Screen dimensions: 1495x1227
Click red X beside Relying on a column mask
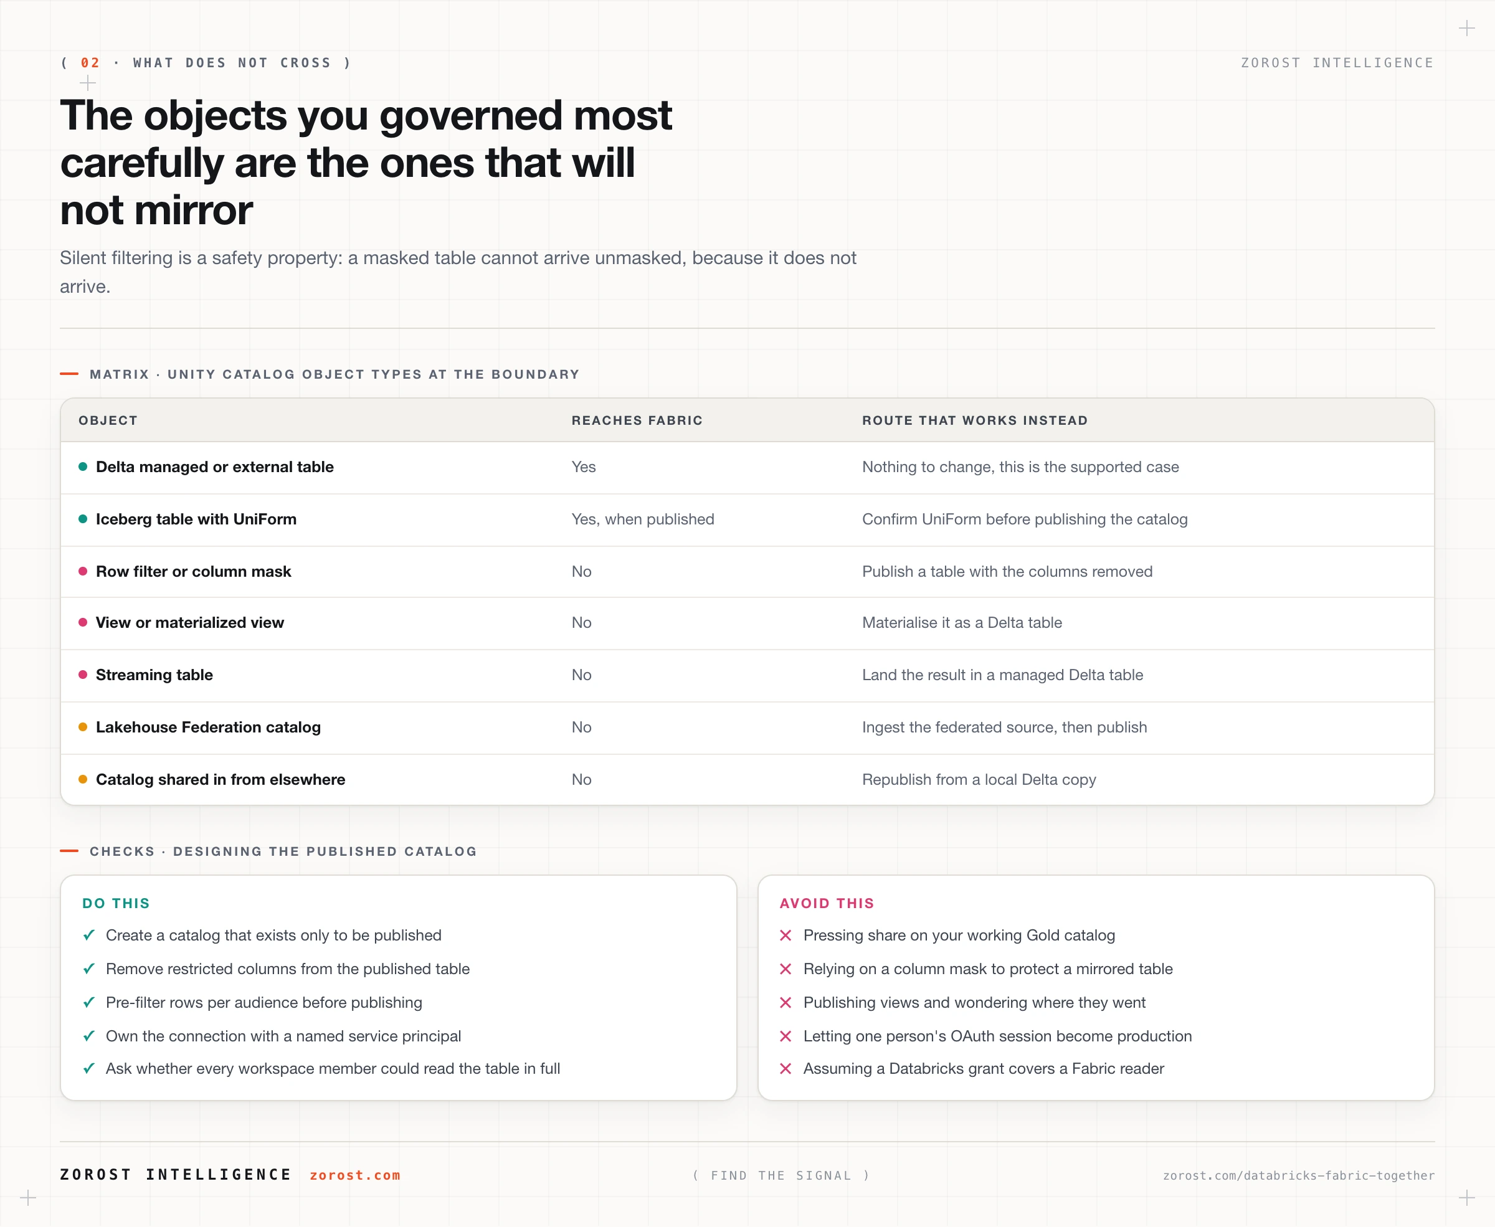pos(785,969)
